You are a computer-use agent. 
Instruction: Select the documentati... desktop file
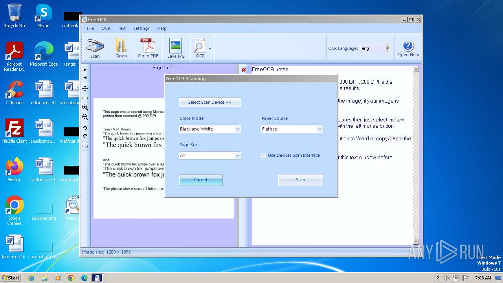point(14,247)
